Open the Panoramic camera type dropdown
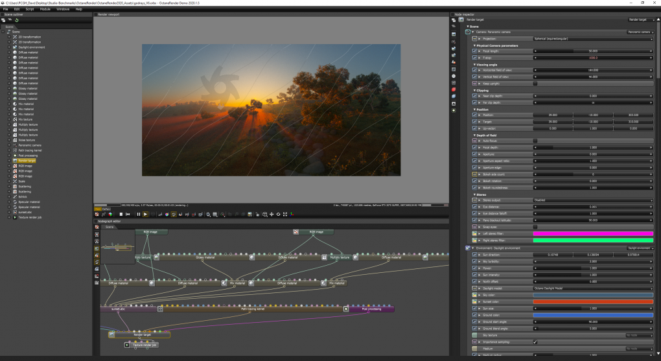Image resolution: width=661 pixels, height=361 pixels. [640, 32]
